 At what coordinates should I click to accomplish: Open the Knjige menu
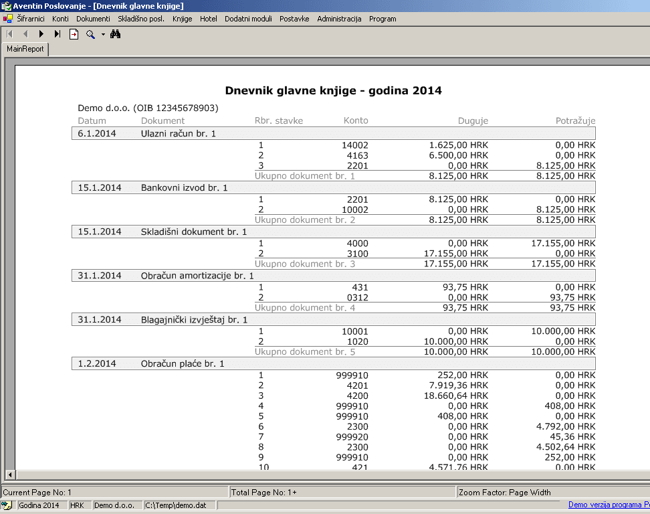(182, 19)
